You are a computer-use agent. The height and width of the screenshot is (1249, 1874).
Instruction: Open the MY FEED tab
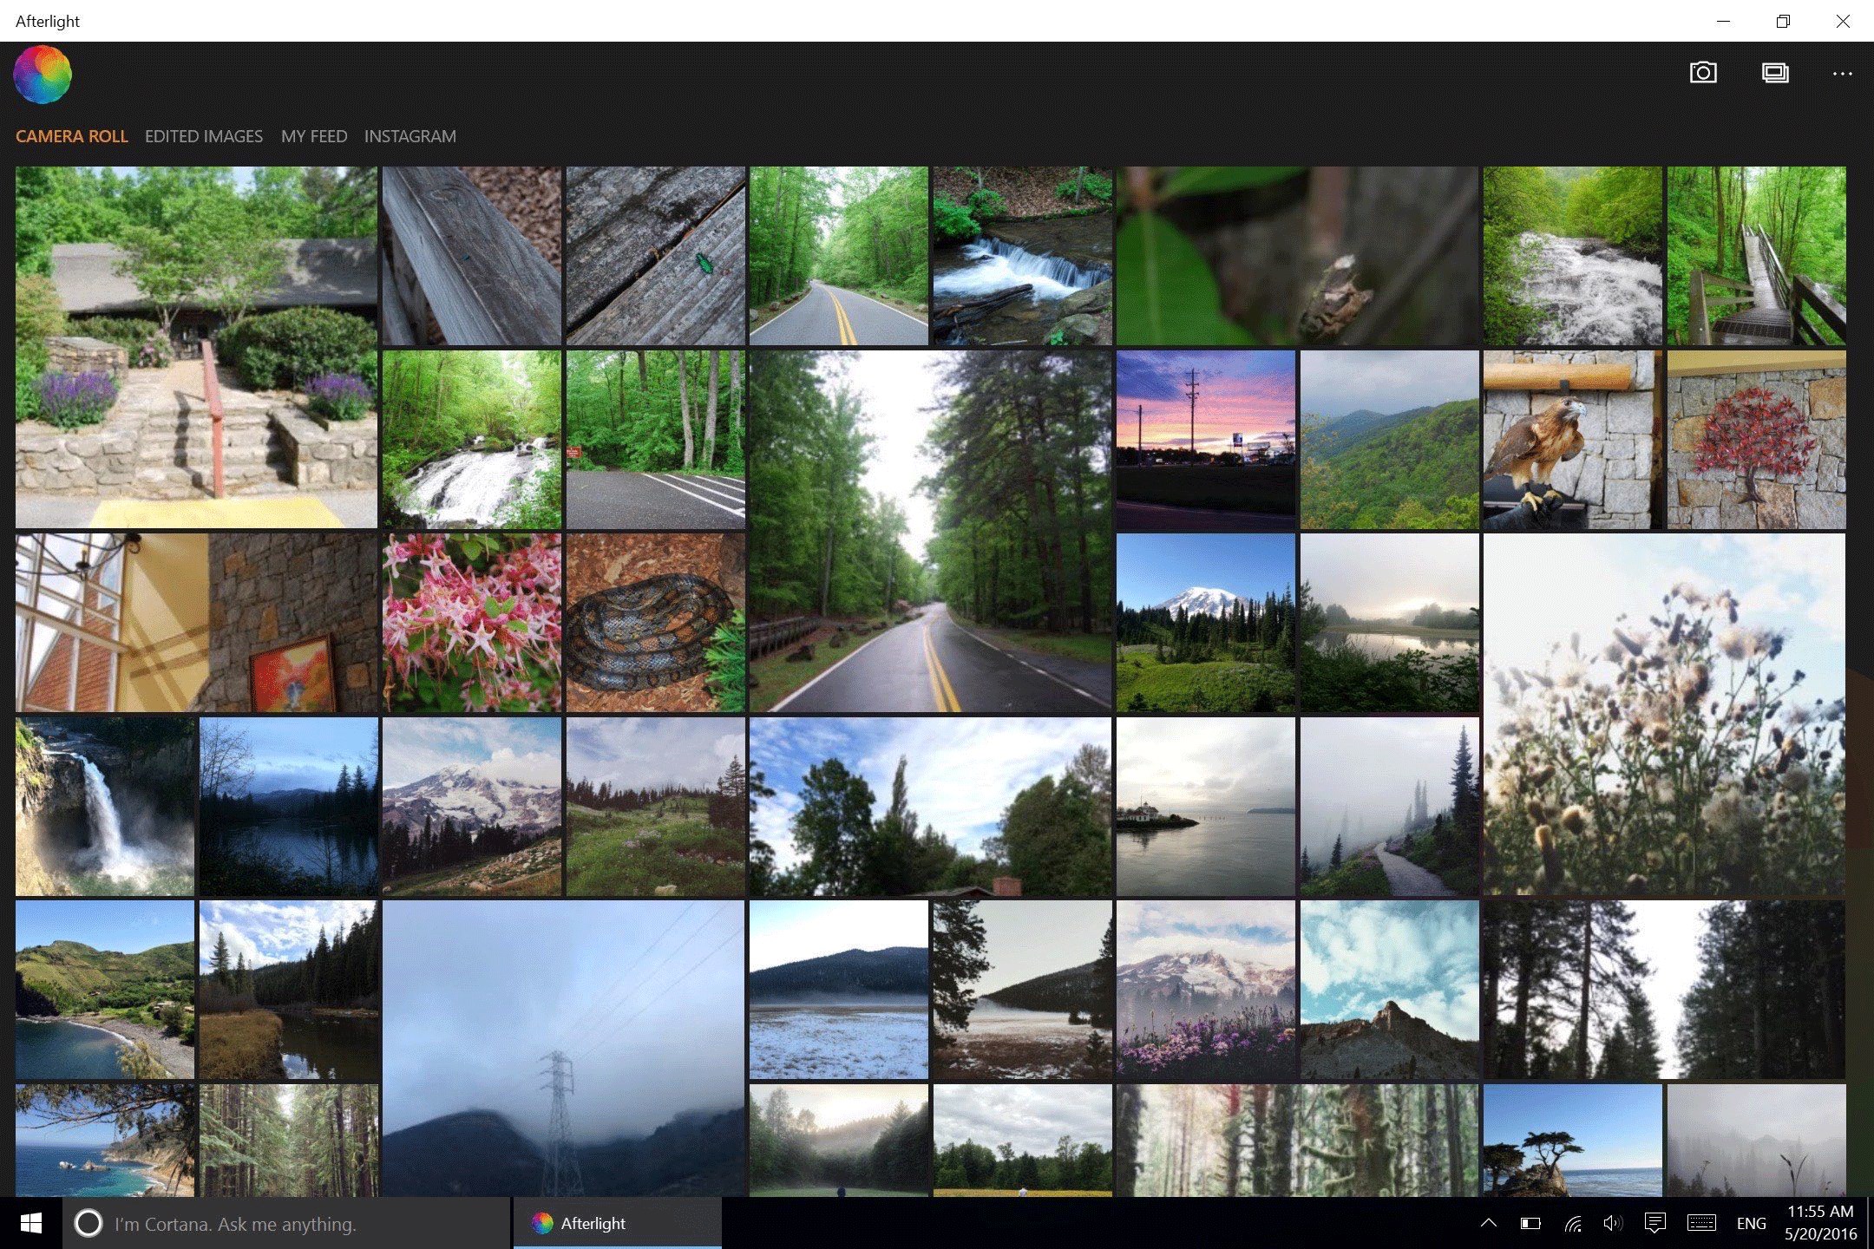click(x=314, y=136)
